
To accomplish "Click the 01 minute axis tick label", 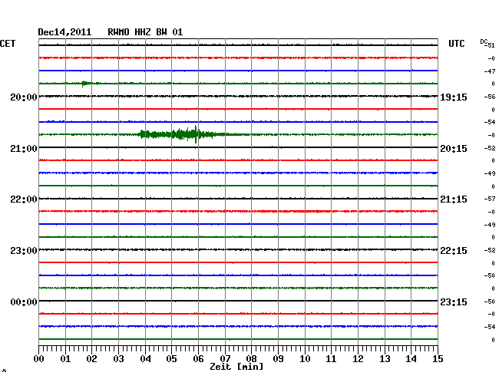I will [65, 359].
